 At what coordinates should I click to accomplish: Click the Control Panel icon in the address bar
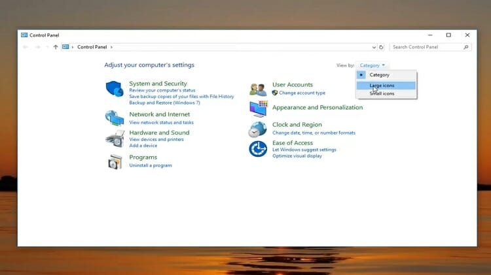[x=65, y=47]
